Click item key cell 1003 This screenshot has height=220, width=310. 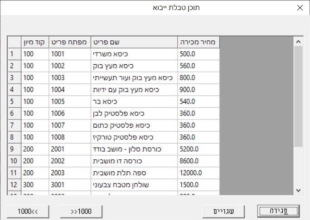pos(70,78)
